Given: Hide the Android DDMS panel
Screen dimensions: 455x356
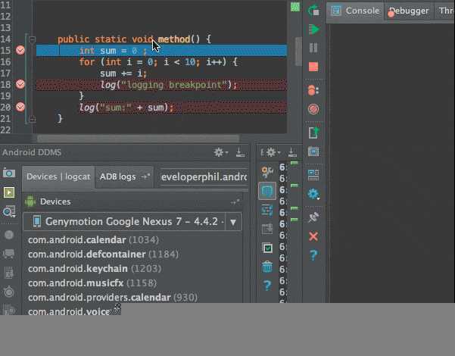Looking at the screenshot, I should coord(240,152).
